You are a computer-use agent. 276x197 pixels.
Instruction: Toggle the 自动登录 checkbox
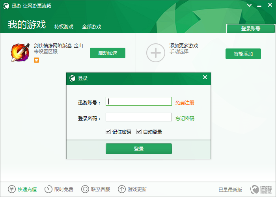point(139,131)
